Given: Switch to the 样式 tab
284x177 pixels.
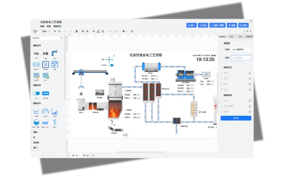Looking at the screenshot, I should pos(231,36).
